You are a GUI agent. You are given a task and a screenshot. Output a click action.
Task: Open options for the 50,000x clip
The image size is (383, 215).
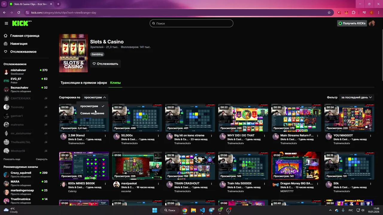click(158, 136)
